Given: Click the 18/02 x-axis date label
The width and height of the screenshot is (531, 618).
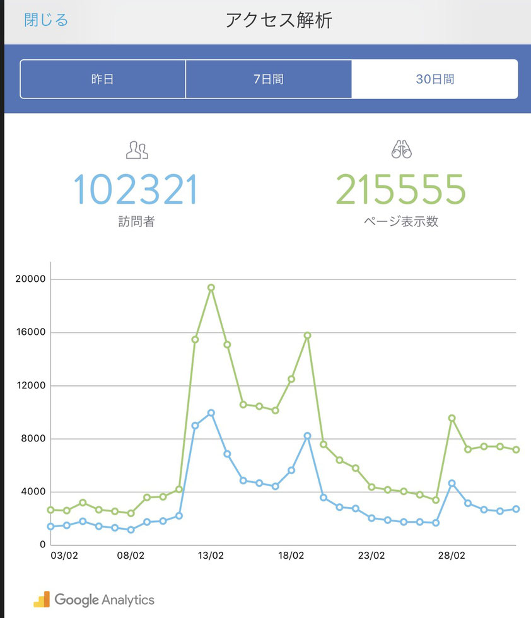Looking at the screenshot, I should coord(291,556).
